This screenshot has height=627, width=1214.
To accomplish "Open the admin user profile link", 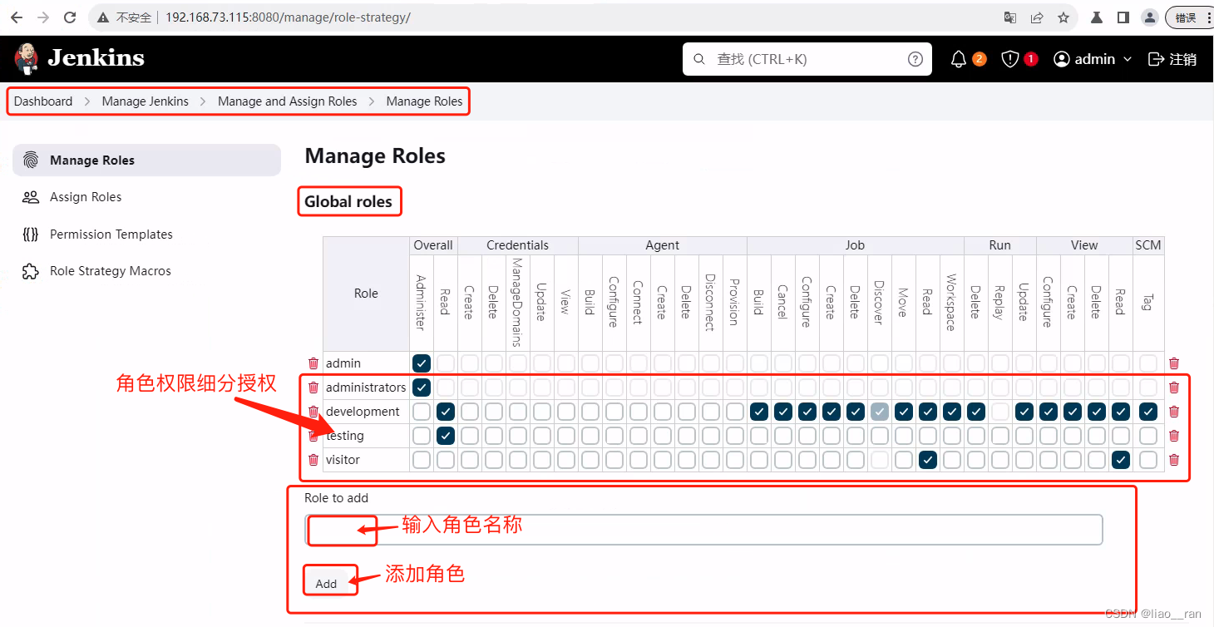I will 1085,59.
